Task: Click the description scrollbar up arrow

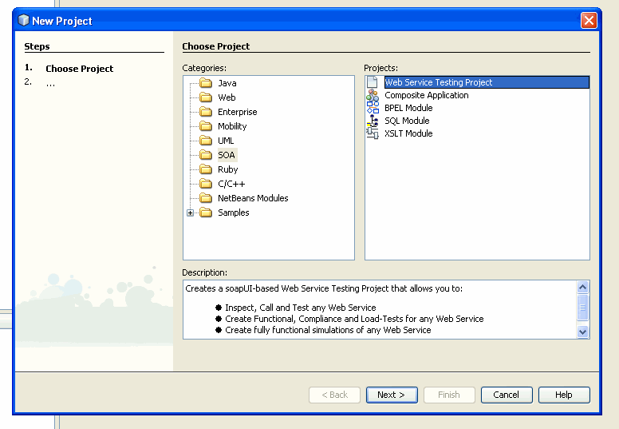Action: [x=582, y=287]
